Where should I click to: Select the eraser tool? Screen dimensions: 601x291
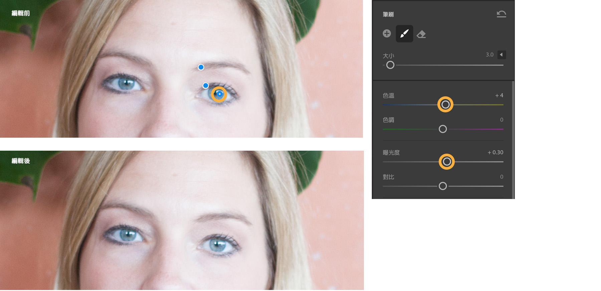(x=421, y=34)
